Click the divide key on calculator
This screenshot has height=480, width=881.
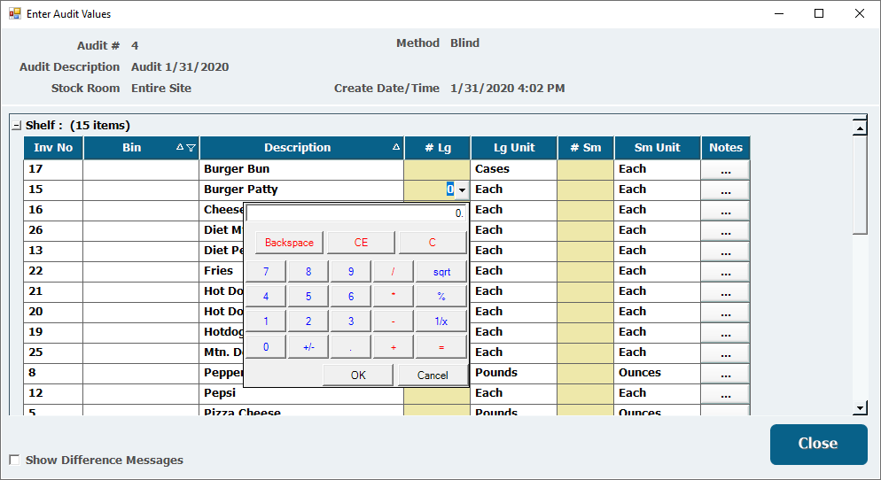pos(394,272)
